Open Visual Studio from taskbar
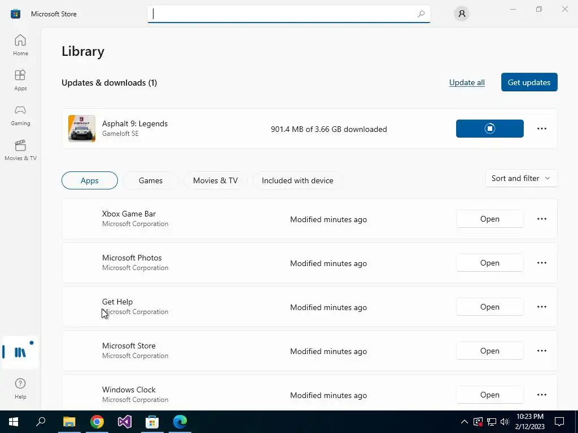The height and width of the screenshot is (433, 578). pos(125,422)
